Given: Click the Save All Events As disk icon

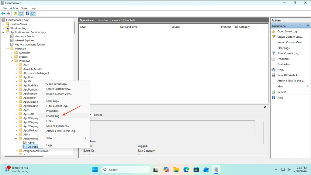Looking at the screenshot, I should pos(273,75).
